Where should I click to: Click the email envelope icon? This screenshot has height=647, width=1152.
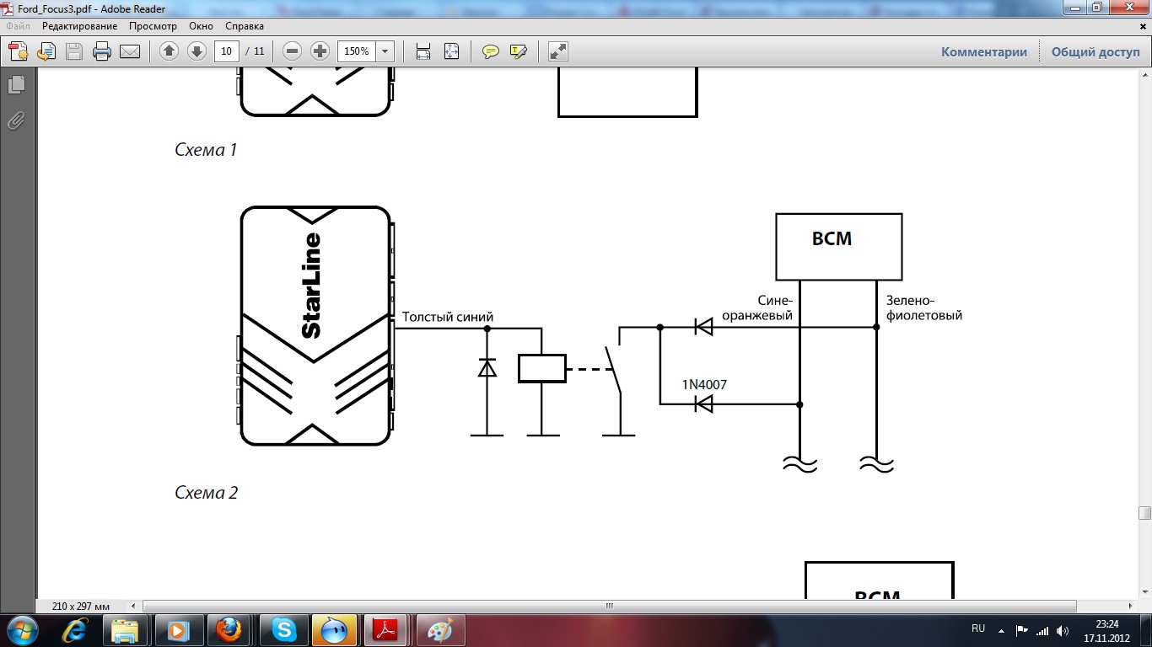130,51
